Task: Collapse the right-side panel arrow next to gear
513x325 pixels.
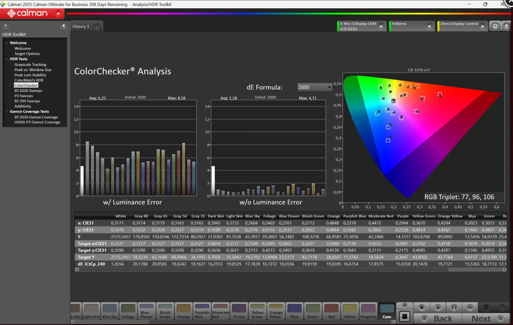Action: (x=506, y=26)
